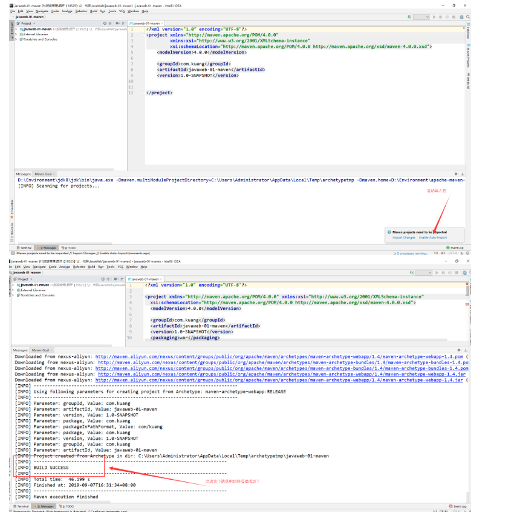Open run configuration dropdown in upper window
This screenshot has width=511, height=519.
click(x=421, y=17)
